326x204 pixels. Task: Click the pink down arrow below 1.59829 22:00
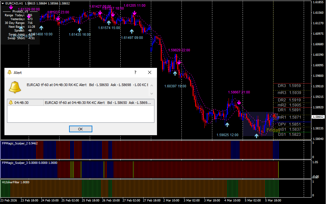179,62
